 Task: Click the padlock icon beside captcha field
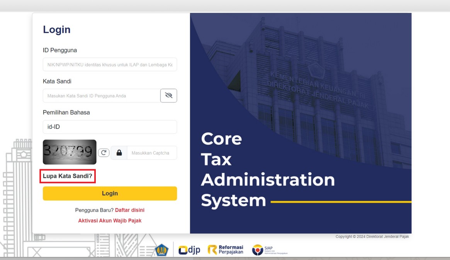119,153
